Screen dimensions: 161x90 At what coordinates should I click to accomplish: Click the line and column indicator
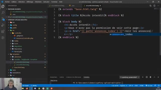tap(115, 85)
